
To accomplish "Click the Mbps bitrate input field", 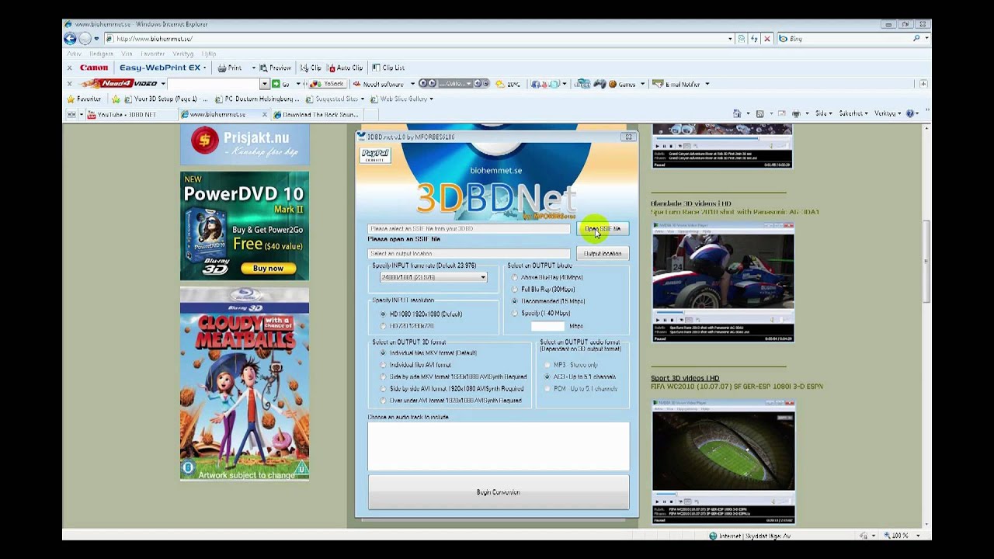I will tap(547, 326).
